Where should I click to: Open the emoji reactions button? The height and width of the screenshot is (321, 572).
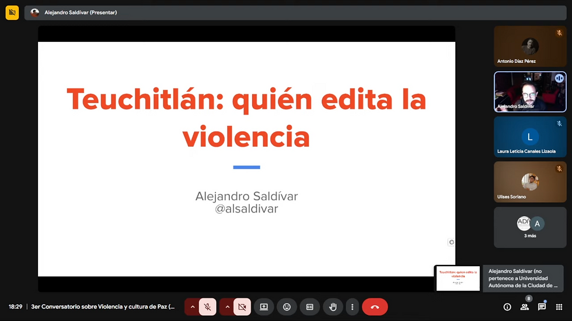(x=287, y=307)
